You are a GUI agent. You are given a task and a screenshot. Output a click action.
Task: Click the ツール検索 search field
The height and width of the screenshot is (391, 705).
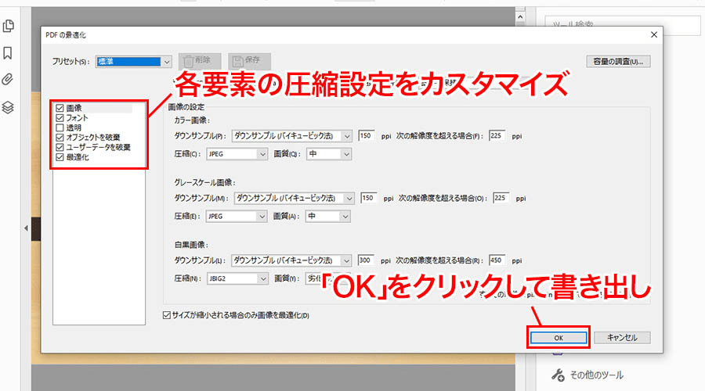tap(622, 25)
